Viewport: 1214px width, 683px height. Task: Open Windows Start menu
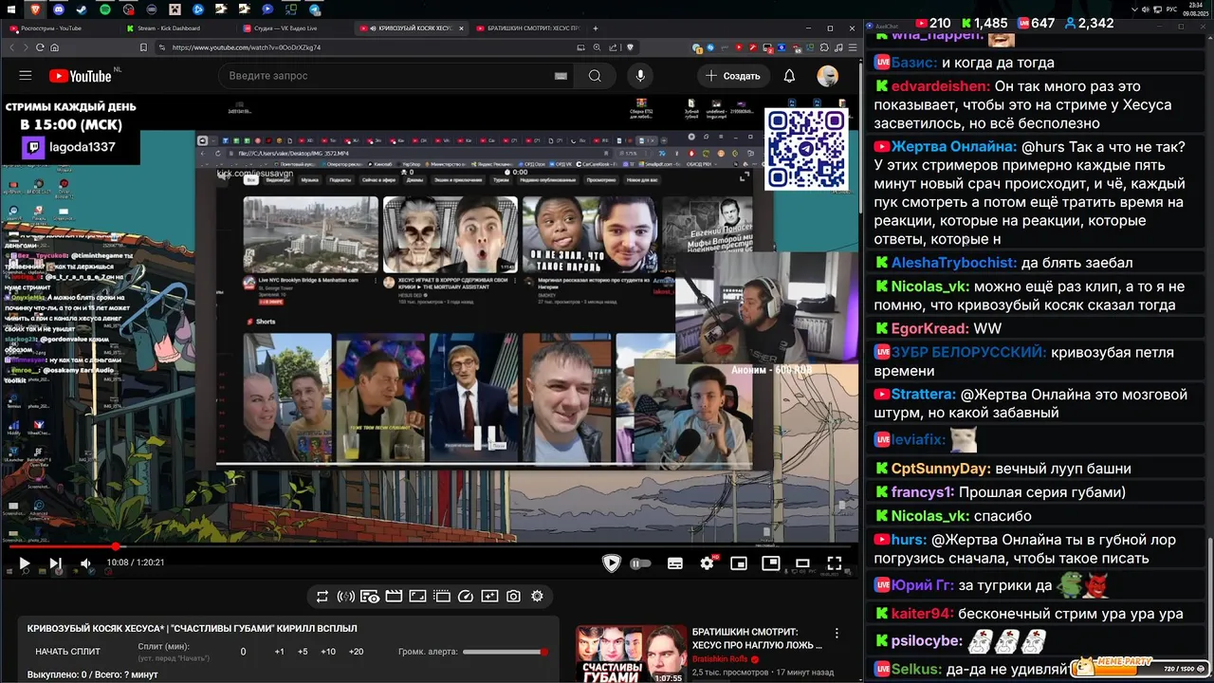click(x=13, y=9)
